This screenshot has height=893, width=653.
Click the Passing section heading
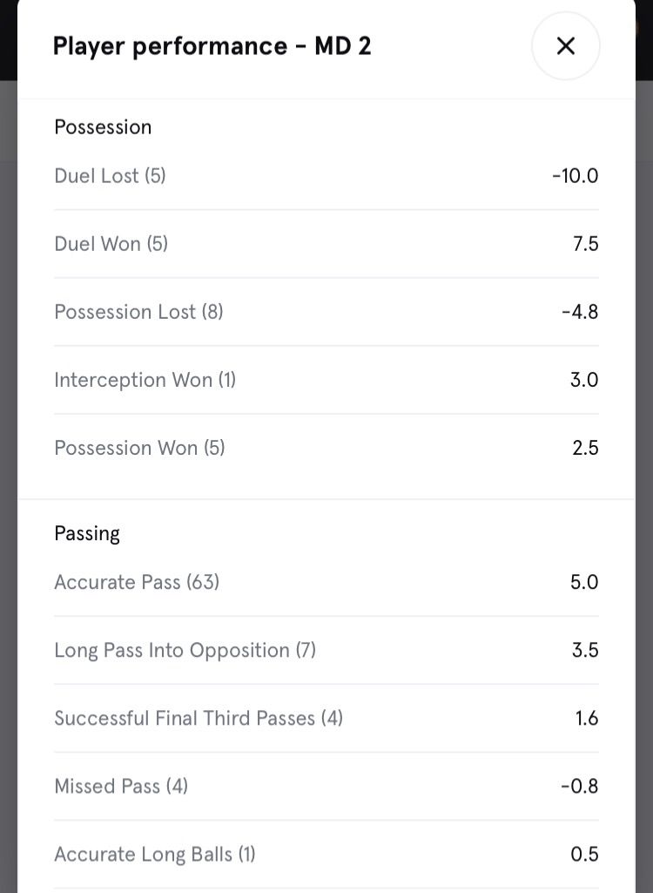(x=87, y=533)
